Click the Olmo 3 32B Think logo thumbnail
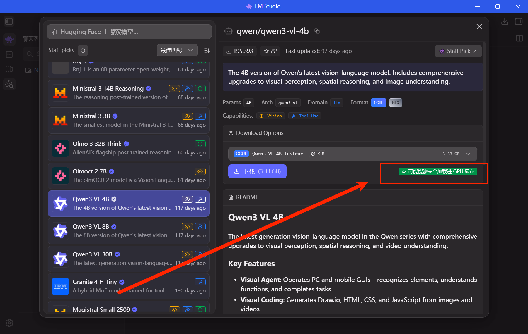The height and width of the screenshot is (334, 528). coord(60,148)
